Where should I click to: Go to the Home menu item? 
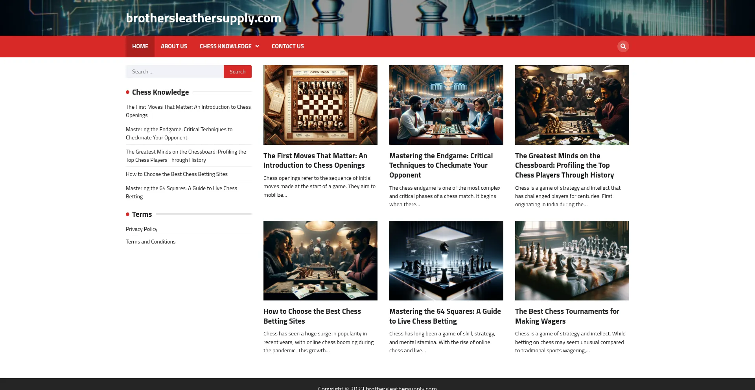pos(140,46)
